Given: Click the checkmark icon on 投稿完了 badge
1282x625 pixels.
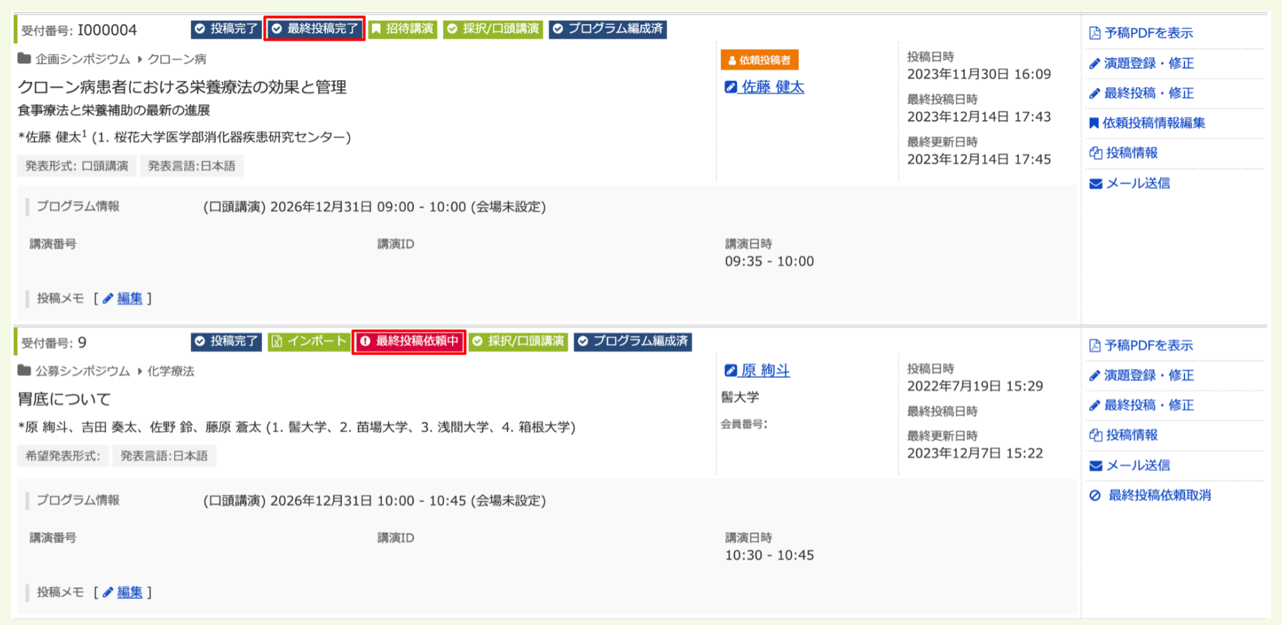Looking at the screenshot, I should (200, 29).
